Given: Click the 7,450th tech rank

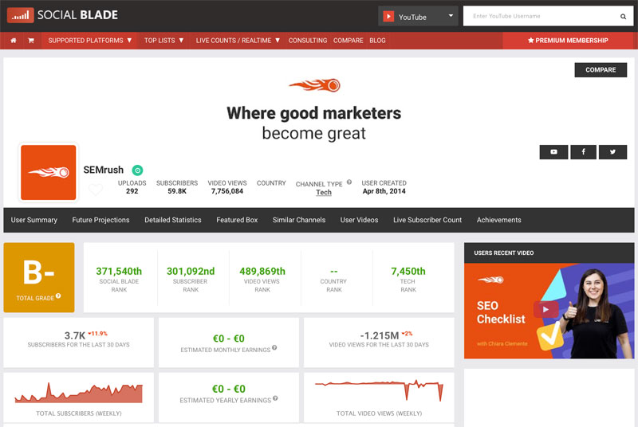Looking at the screenshot, I should 408,271.
